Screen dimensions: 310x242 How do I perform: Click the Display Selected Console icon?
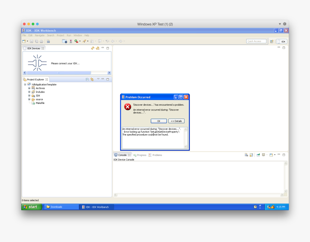(263, 155)
